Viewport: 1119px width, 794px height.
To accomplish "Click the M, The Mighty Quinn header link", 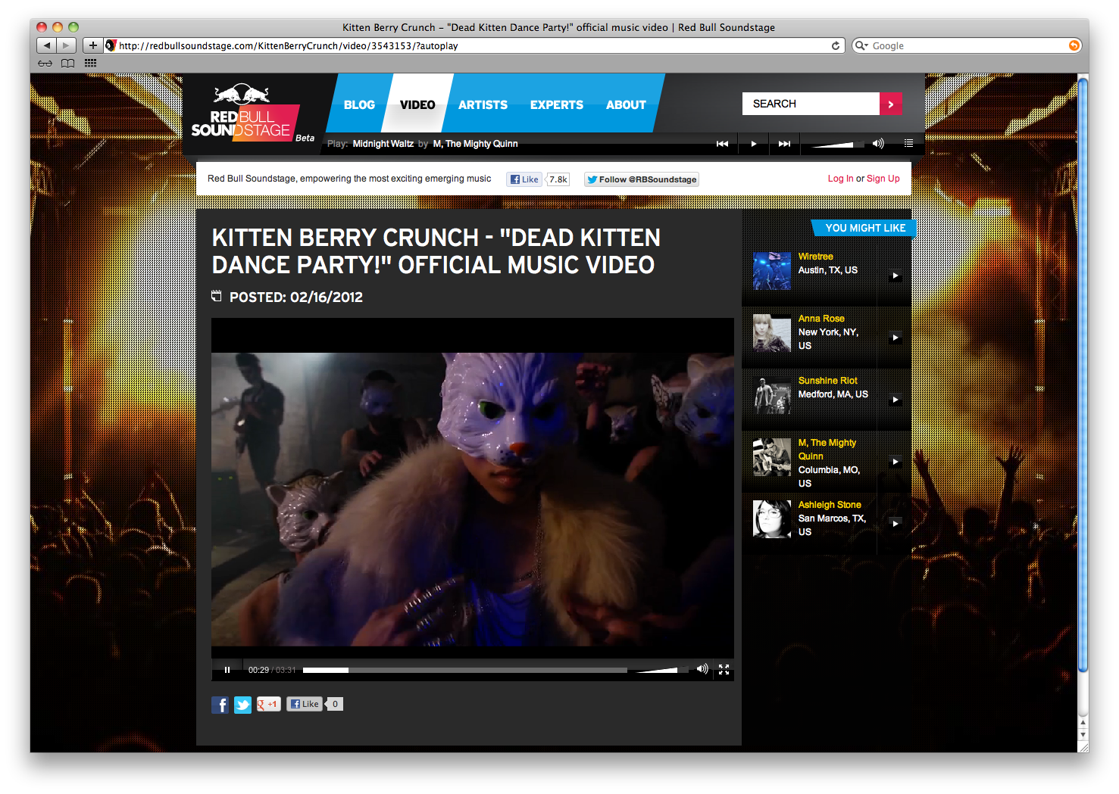I will [476, 144].
